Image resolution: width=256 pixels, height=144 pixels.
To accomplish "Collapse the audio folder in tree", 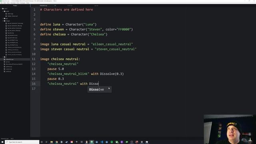I will point(3,11).
